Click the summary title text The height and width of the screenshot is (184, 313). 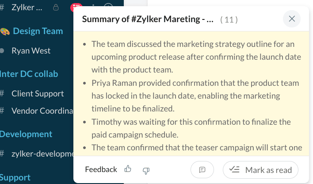148,19
